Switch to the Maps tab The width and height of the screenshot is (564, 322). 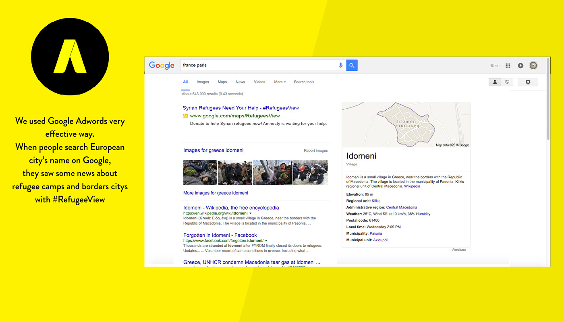point(222,82)
